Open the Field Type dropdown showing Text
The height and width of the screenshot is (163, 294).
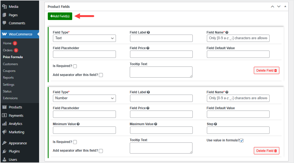84,38
